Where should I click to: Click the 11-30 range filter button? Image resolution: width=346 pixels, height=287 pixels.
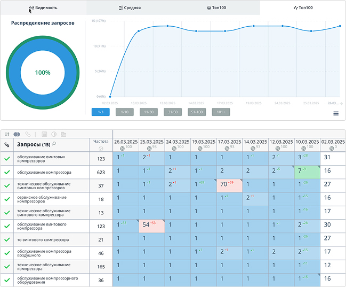pyautogui.click(x=148, y=112)
